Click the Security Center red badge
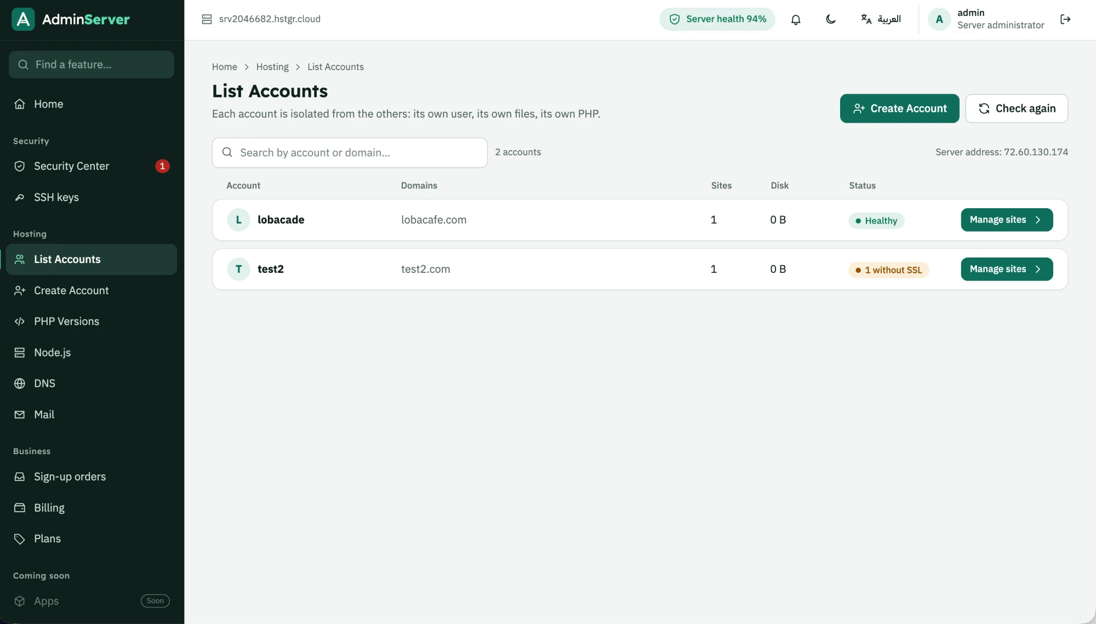The width and height of the screenshot is (1096, 624). click(x=162, y=166)
